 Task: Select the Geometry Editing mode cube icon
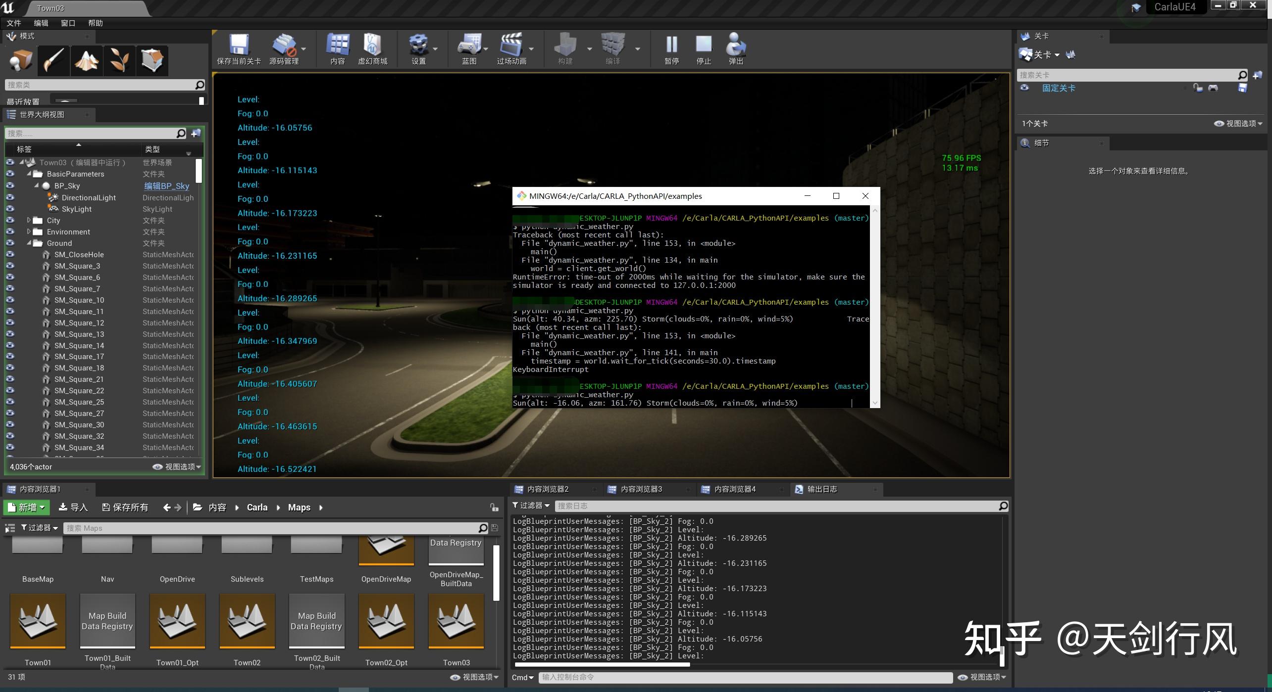pos(152,61)
